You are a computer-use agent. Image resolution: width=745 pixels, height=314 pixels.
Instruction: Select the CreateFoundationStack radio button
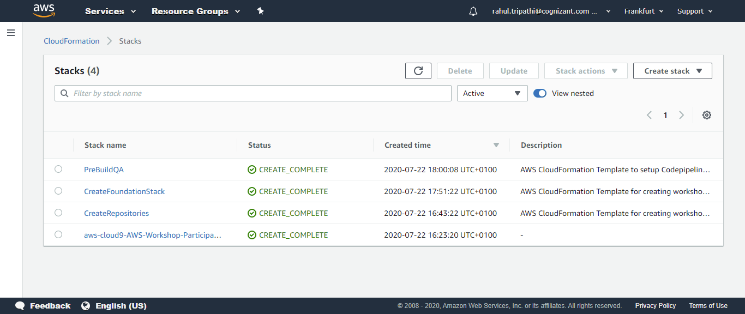point(58,191)
